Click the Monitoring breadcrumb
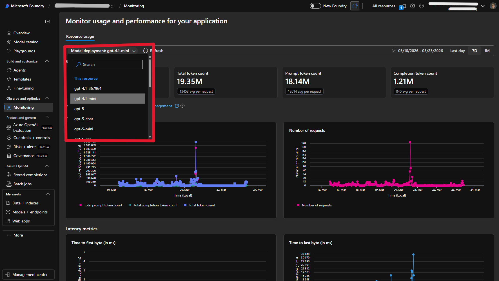This screenshot has height=281, width=499. point(134,6)
